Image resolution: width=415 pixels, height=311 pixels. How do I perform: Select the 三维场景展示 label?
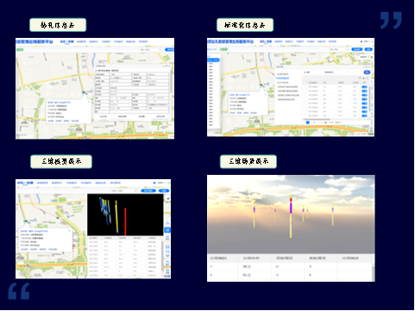pyautogui.click(x=248, y=161)
